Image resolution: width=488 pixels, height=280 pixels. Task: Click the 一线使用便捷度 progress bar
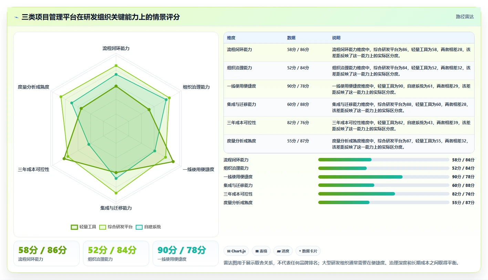[x=384, y=177]
